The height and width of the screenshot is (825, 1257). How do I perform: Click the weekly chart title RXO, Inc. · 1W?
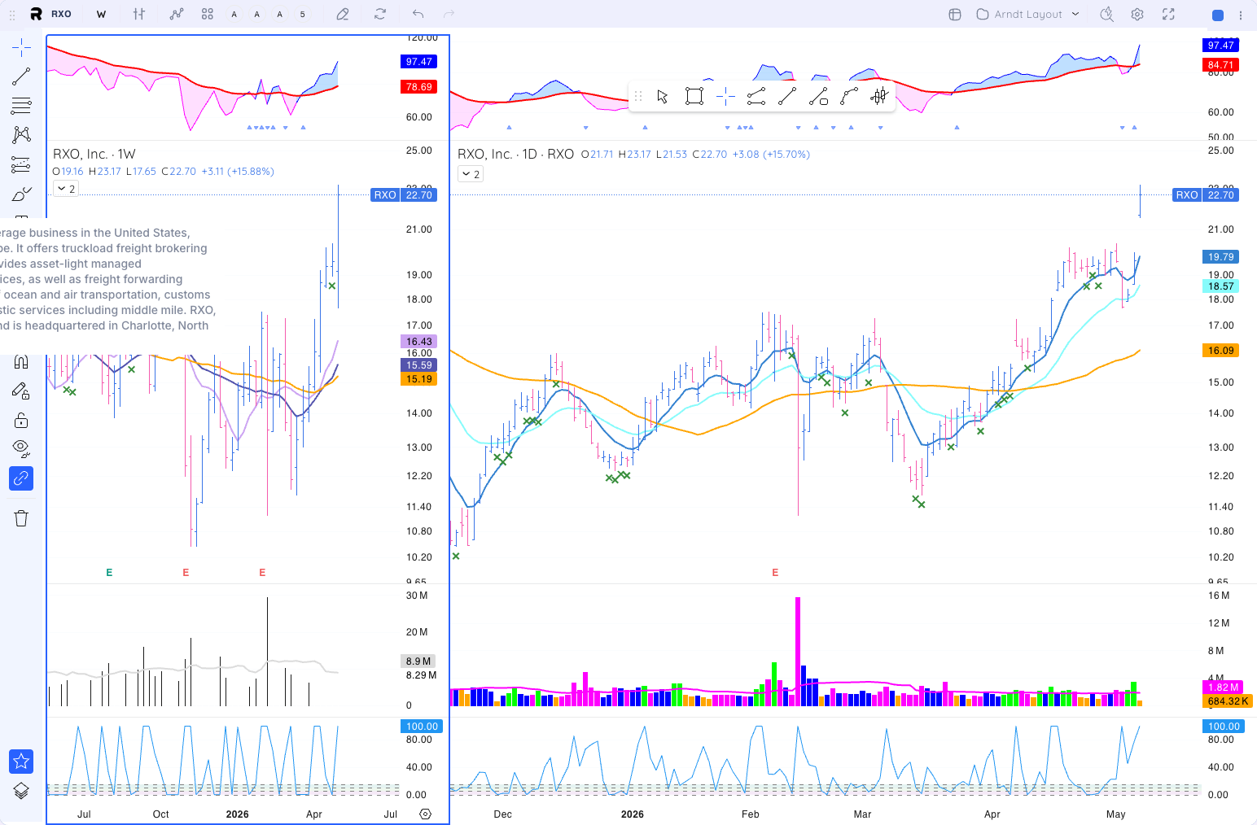click(x=94, y=154)
